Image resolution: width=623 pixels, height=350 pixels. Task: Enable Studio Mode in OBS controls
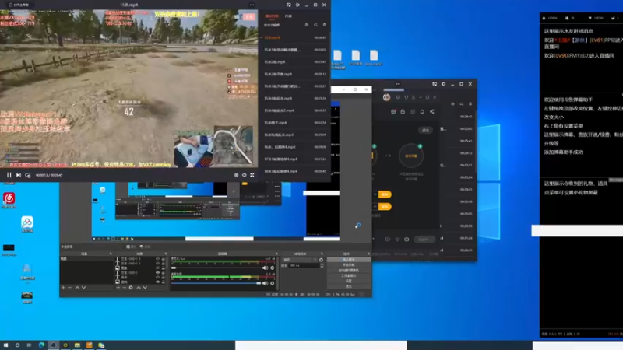click(349, 275)
